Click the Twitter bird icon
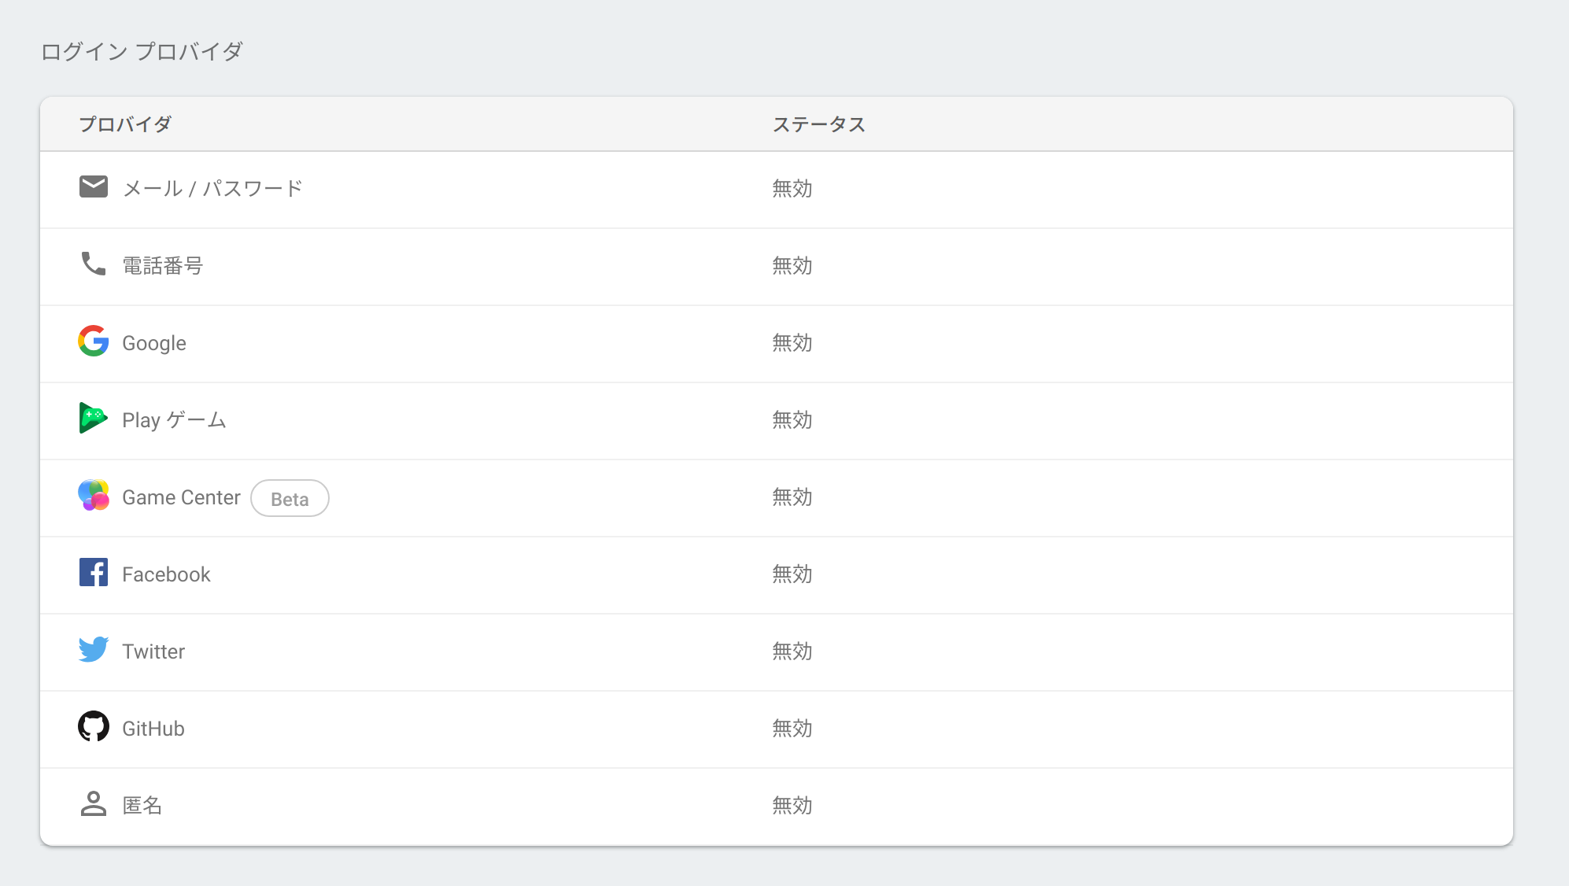The height and width of the screenshot is (886, 1569). tap(93, 650)
